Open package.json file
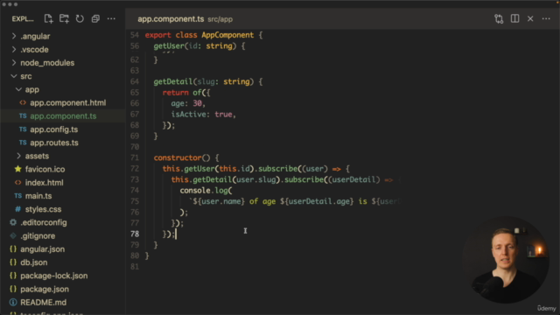The width and height of the screenshot is (560, 315). coord(45,289)
